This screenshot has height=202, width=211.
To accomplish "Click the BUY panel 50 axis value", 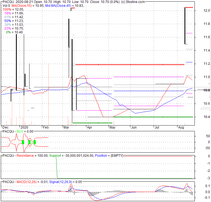I will point(208,136).
